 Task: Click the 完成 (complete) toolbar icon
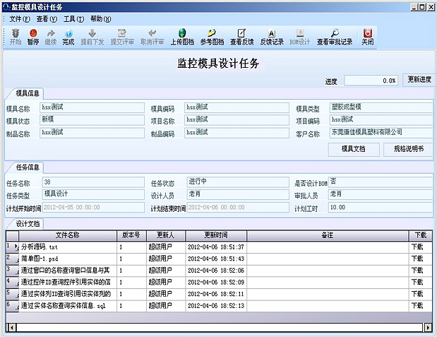[68, 36]
